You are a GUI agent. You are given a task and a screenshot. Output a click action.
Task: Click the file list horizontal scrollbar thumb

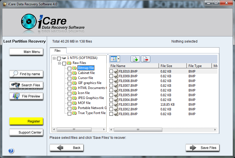pyautogui.click(x=138, y=130)
